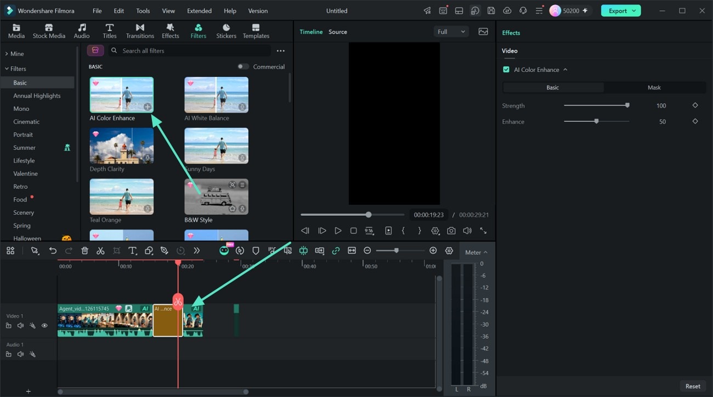Enter fullscreen preview mode
This screenshot has height=397, width=713.
point(483,231)
